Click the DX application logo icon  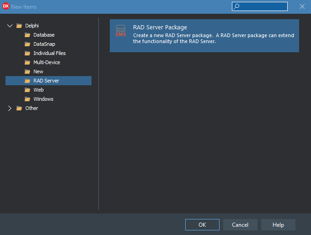[x=6, y=6]
